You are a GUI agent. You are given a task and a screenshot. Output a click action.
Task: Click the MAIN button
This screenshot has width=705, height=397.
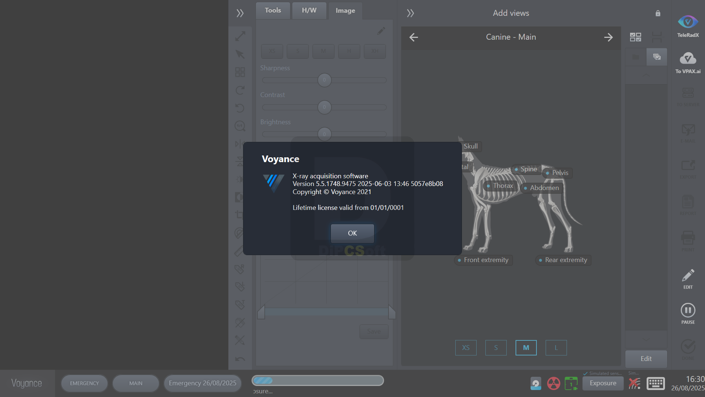coord(136,383)
